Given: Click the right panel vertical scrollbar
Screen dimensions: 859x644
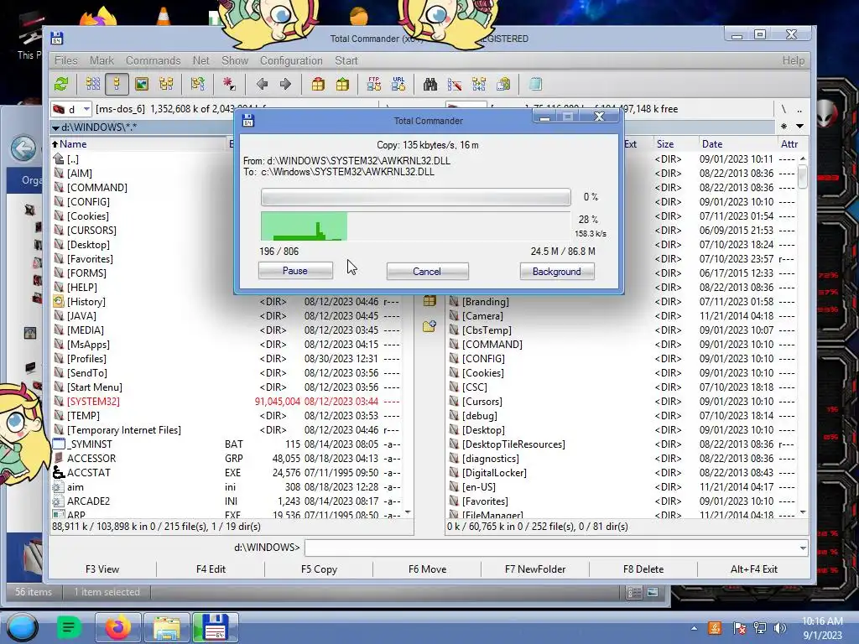Looking at the screenshot, I should tap(803, 335).
